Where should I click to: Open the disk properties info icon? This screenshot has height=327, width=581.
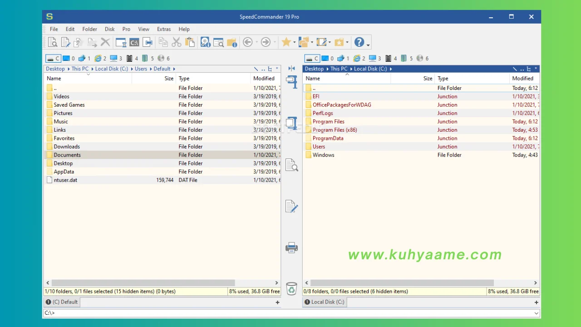coord(205,42)
